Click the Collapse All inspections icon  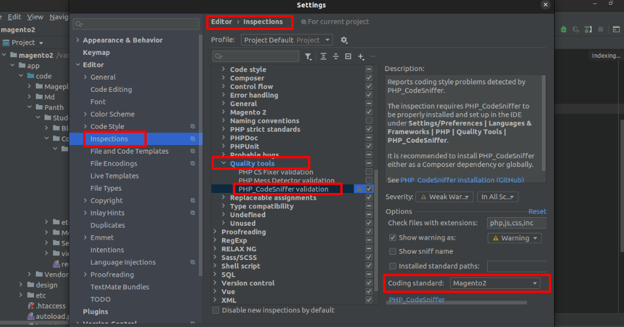pyautogui.click(x=336, y=57)
